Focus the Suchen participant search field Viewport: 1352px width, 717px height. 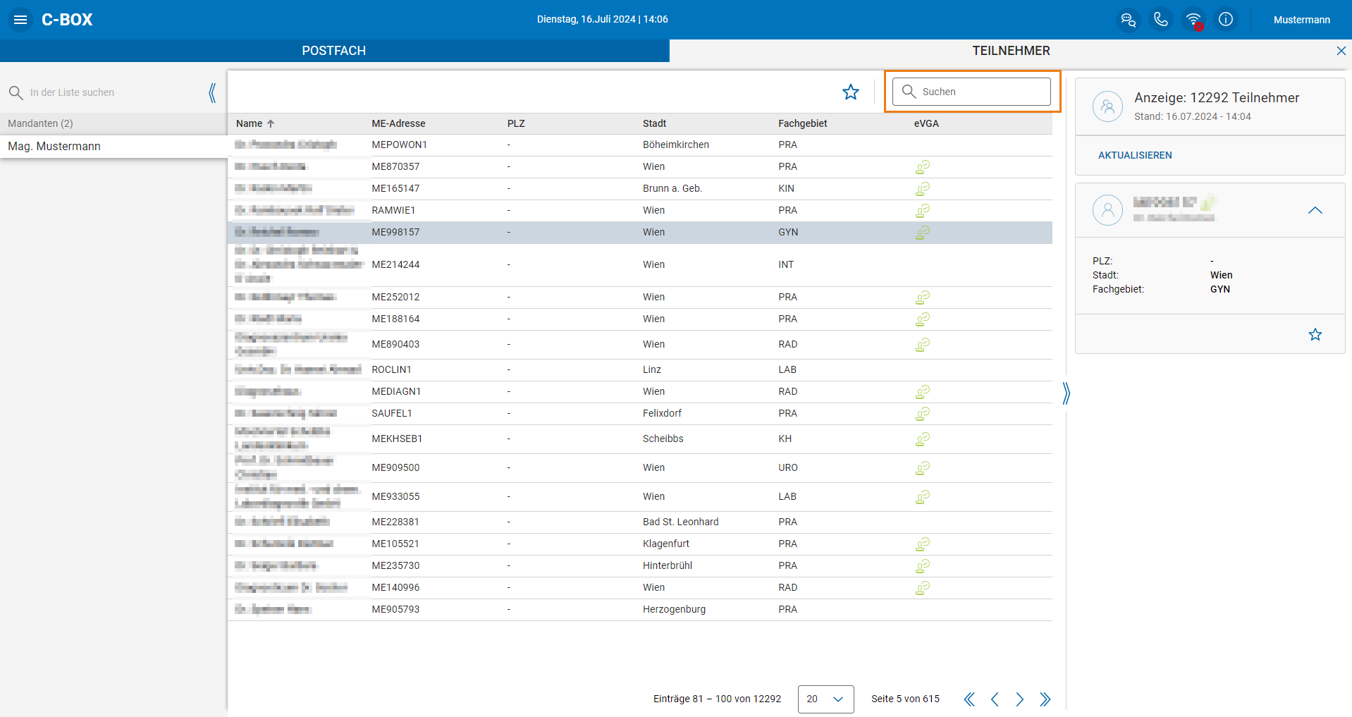(x=971, y=92)
